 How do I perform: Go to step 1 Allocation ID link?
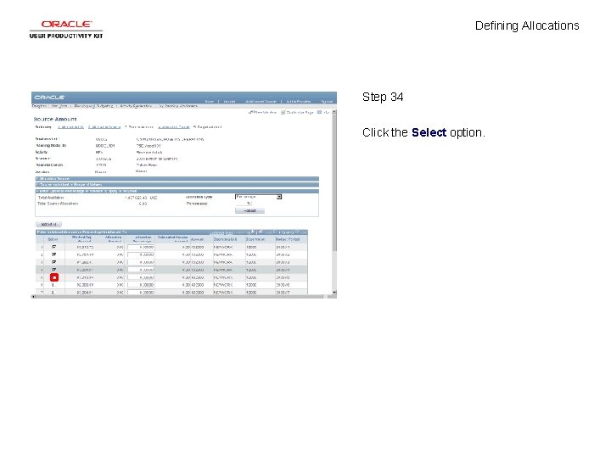pos(70,127)
